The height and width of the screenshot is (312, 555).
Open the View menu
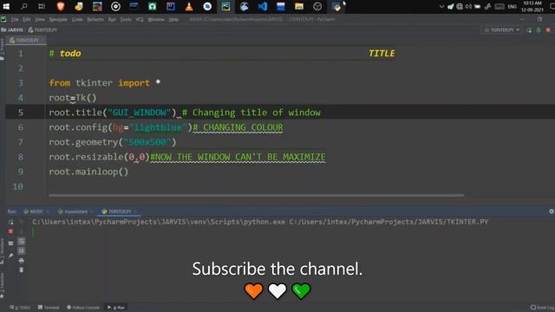[x=40, y=19]
